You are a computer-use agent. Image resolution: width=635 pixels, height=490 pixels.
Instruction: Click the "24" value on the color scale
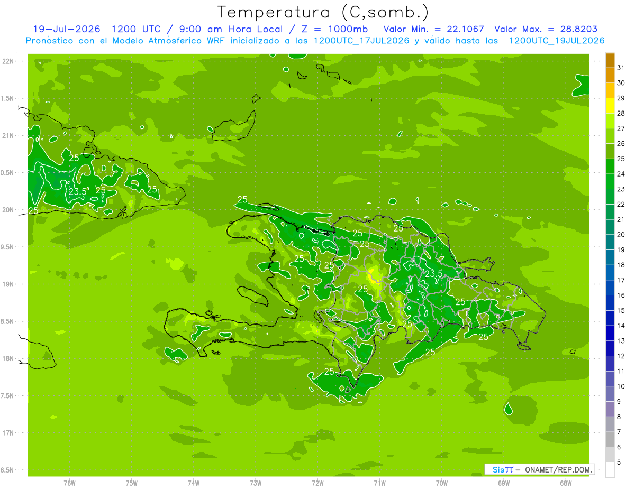coord(621,174)
